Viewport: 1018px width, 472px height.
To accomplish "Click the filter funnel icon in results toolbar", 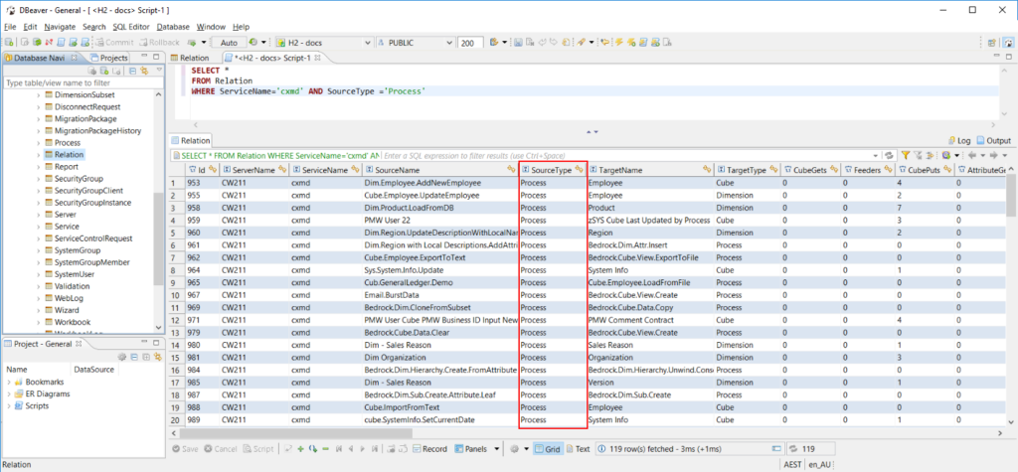I will pos(906,156).
